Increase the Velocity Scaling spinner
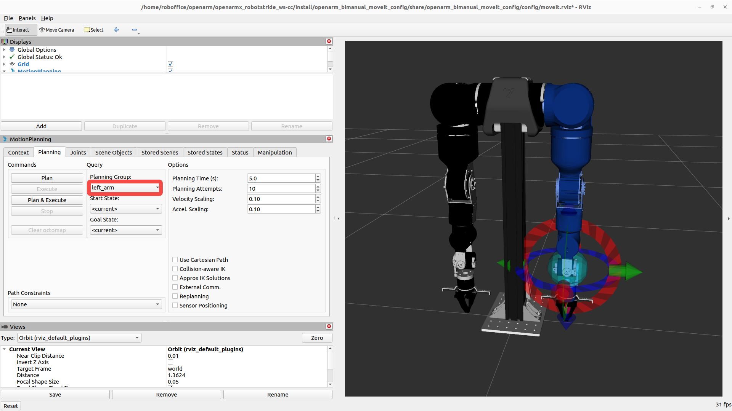Screen dimensions: 732x411 tap(318, 197)
